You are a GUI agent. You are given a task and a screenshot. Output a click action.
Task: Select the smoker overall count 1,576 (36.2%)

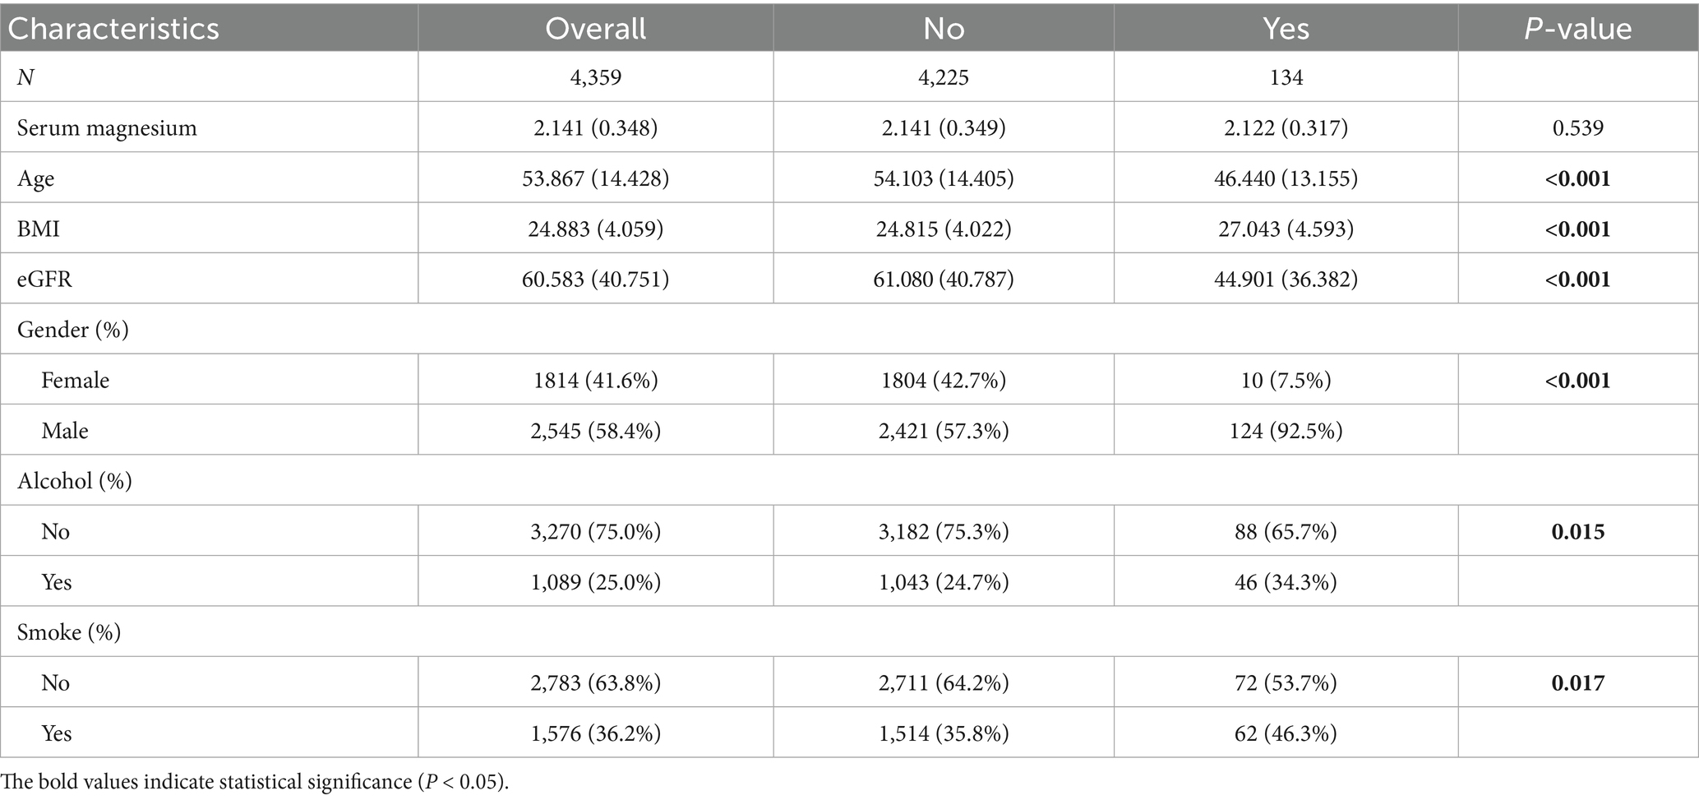pos(595,733)
